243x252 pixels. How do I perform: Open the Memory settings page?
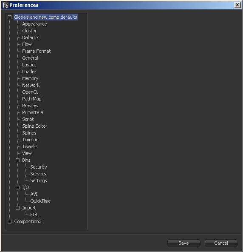(30, 78)
